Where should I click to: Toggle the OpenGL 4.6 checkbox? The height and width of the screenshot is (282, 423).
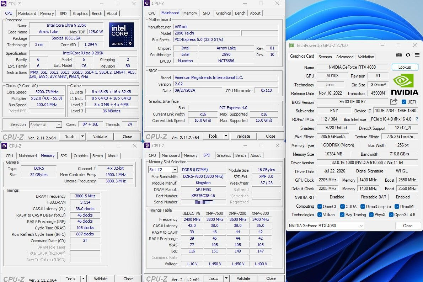tap(391, 214)
